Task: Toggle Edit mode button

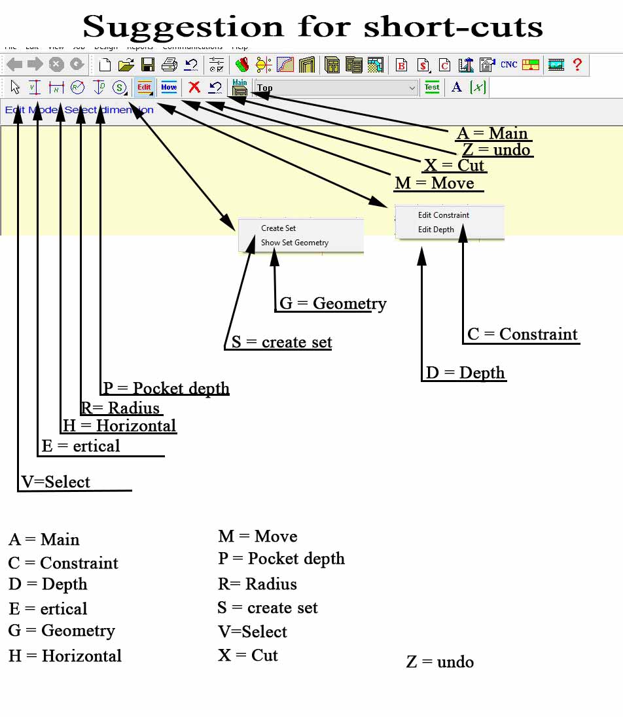Action: (145, 88)
